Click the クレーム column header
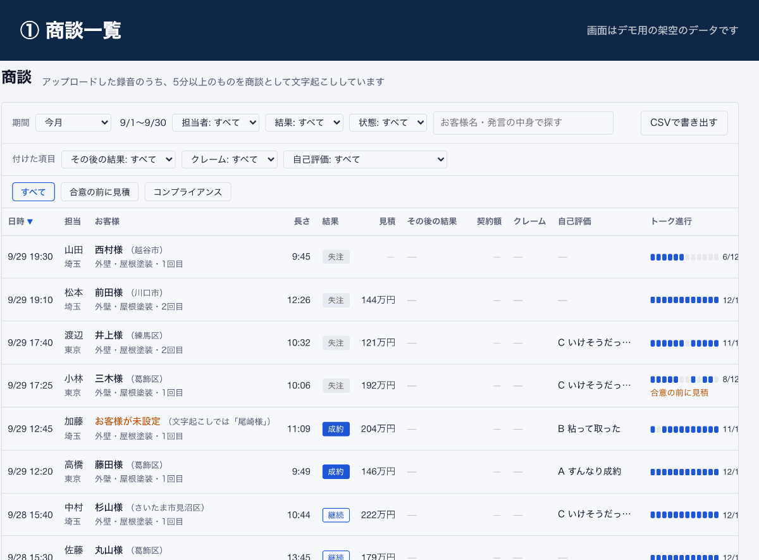 pyautogui.click(x=529, y=221)
